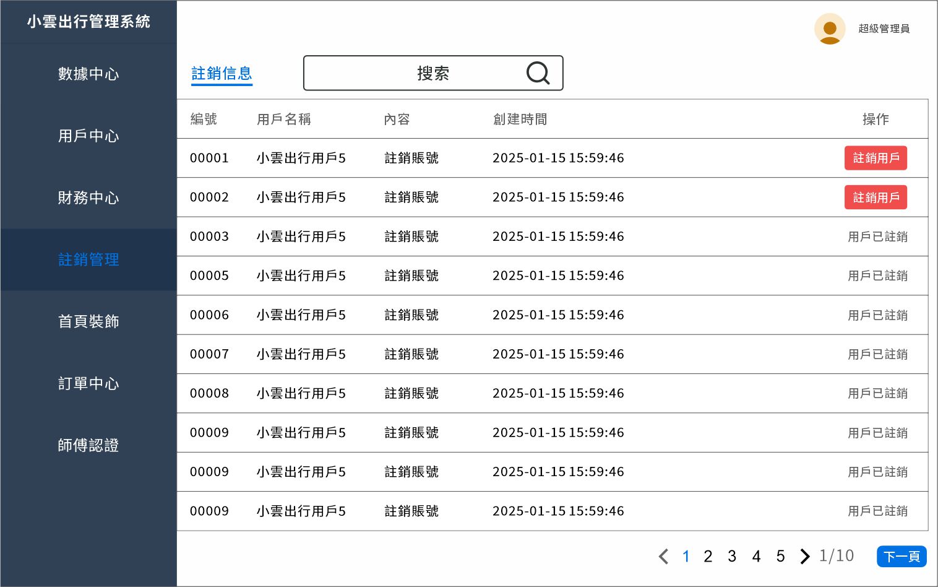Select the row with number 00005
The height and width of the screenshot is (587, 938).
click(x=408, y=276)
